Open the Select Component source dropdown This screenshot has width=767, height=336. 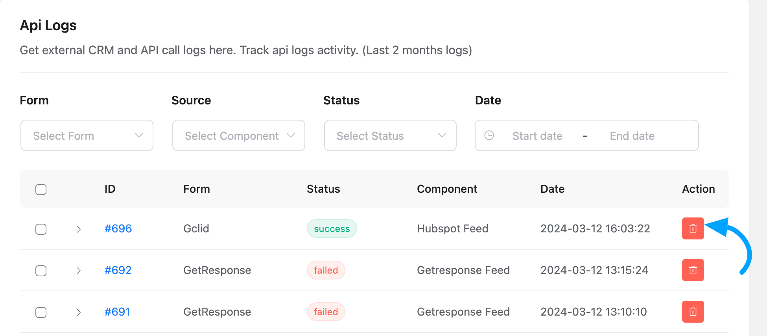(238, 135)
